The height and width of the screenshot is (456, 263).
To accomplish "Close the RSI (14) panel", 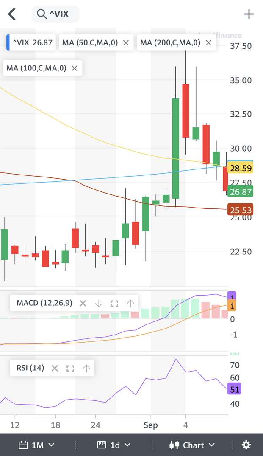I will pos(55,368).
